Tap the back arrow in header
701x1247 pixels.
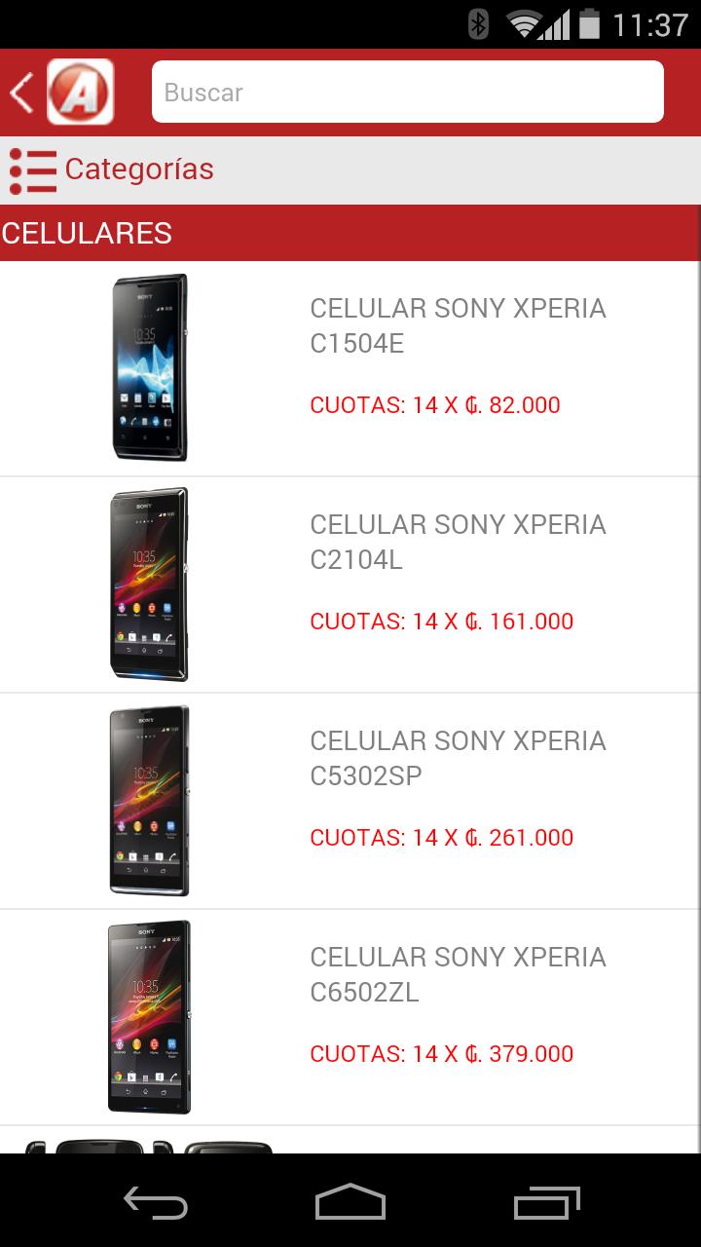pos(21,93)
